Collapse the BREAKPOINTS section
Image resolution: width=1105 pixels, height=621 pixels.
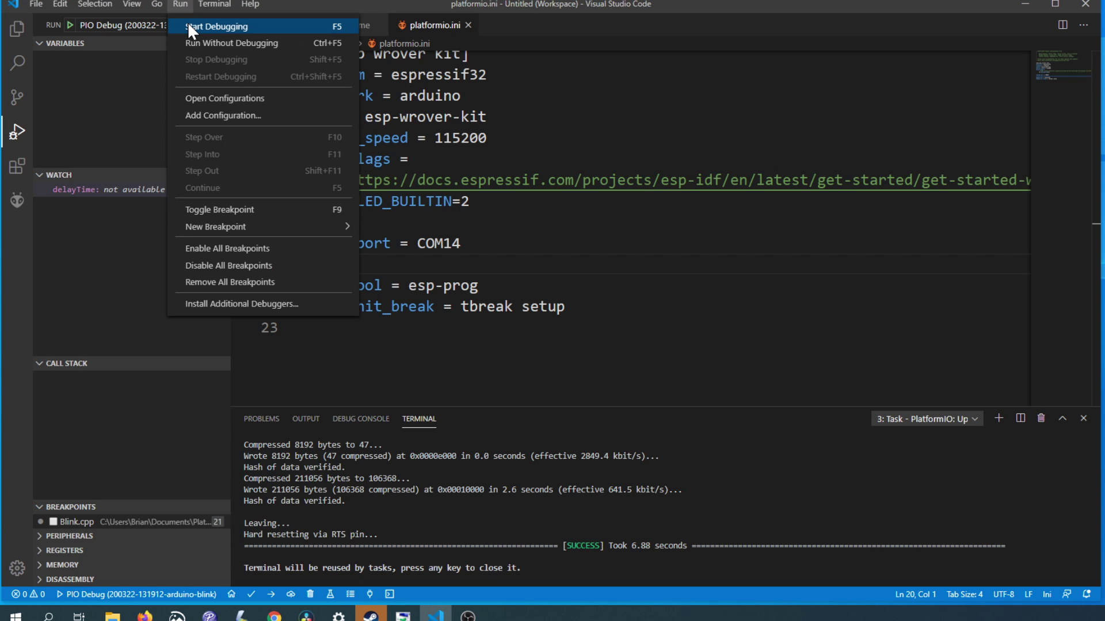pyautogui.click(x=132, y=507)
